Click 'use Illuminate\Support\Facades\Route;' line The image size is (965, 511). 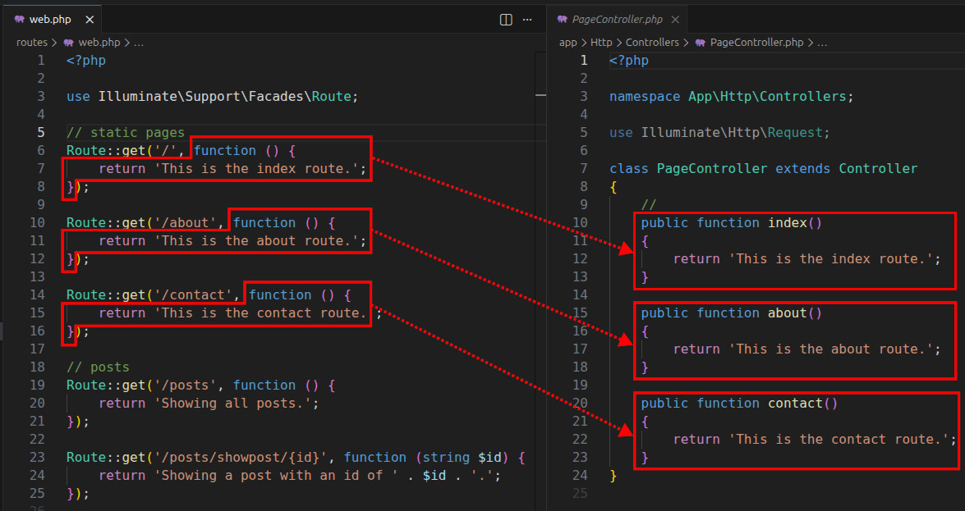(x=213, y=97)
